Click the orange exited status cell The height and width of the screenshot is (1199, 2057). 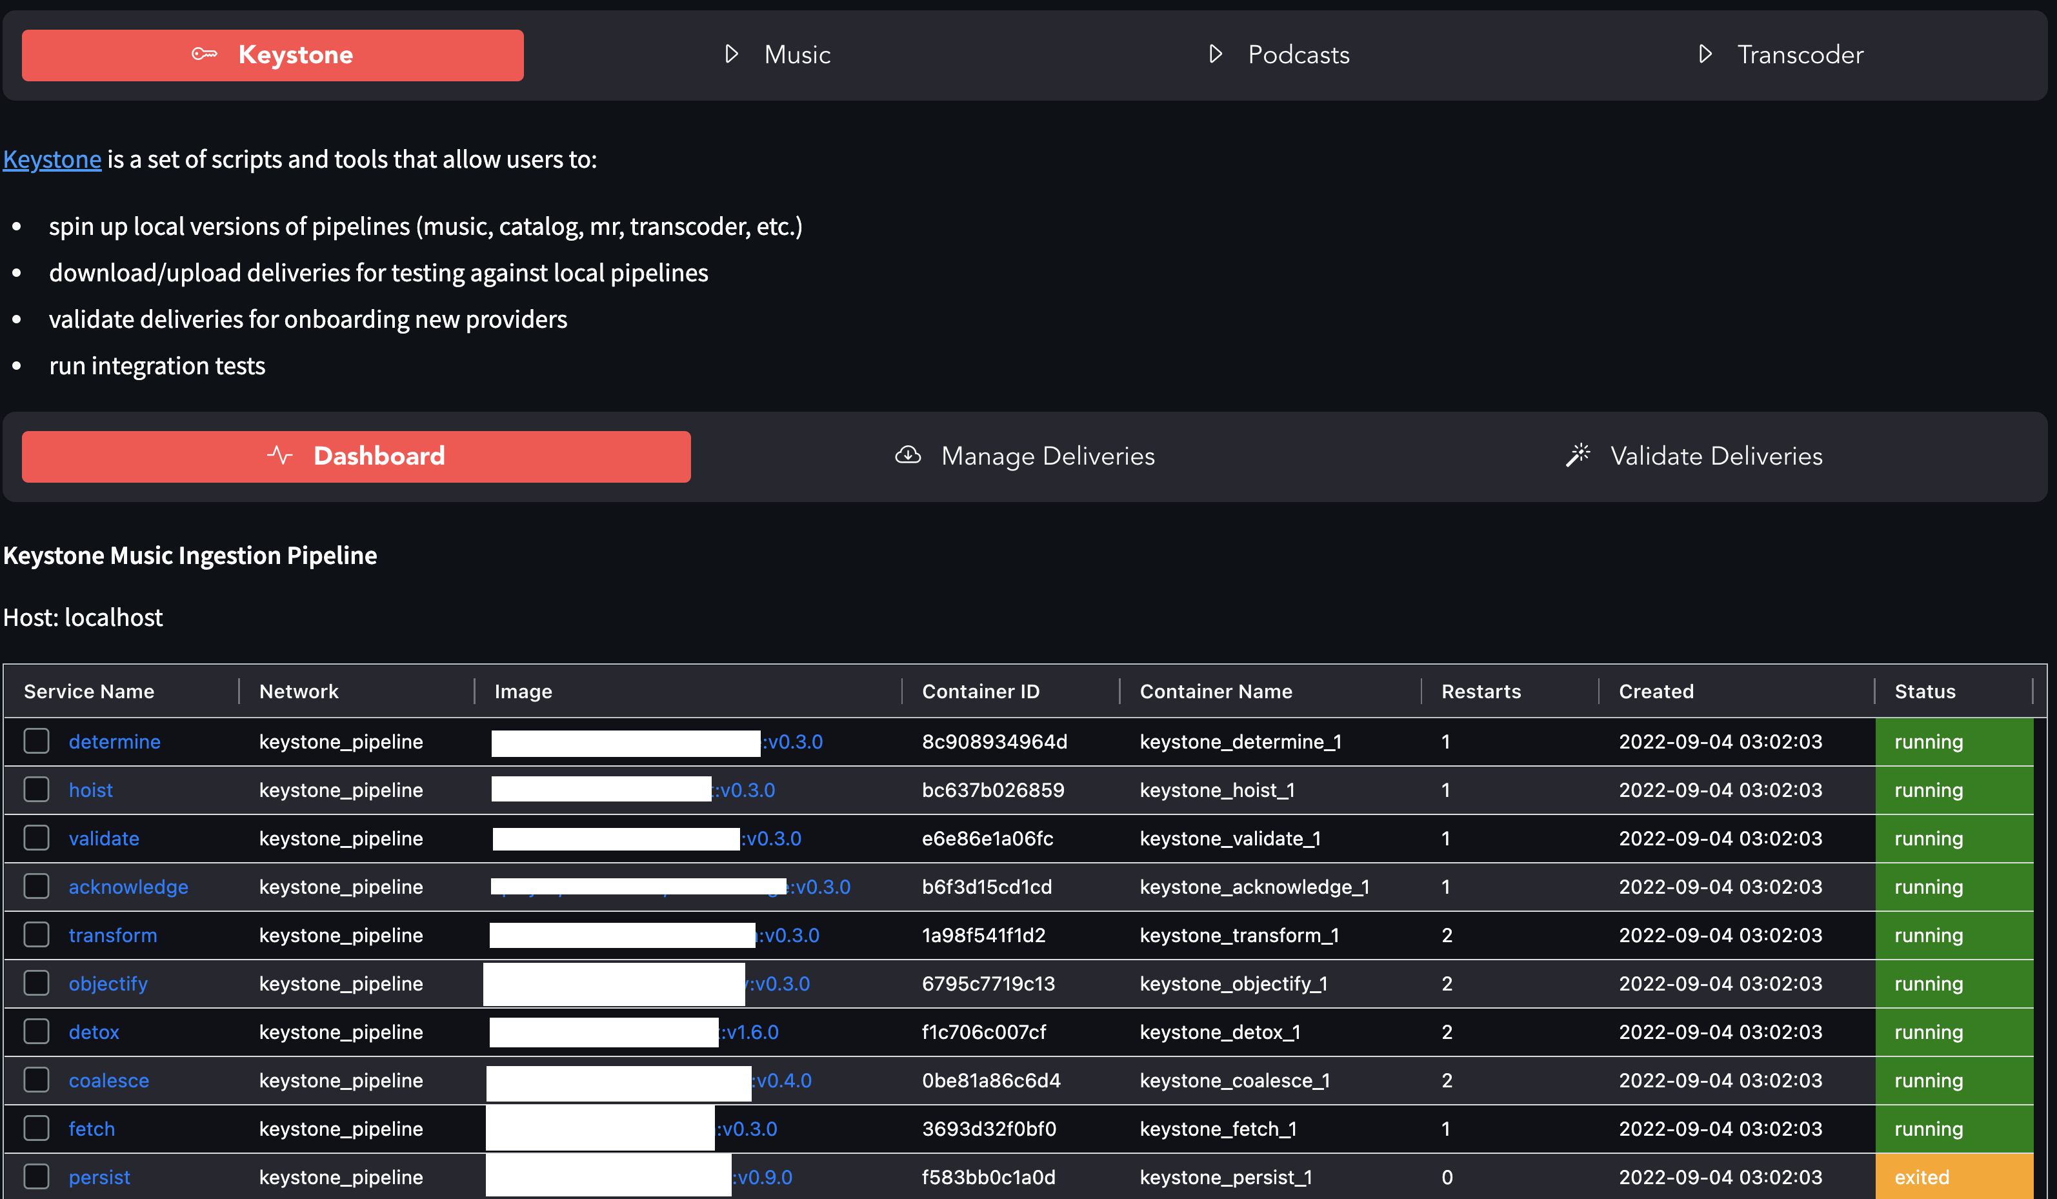[1952, 1177]
